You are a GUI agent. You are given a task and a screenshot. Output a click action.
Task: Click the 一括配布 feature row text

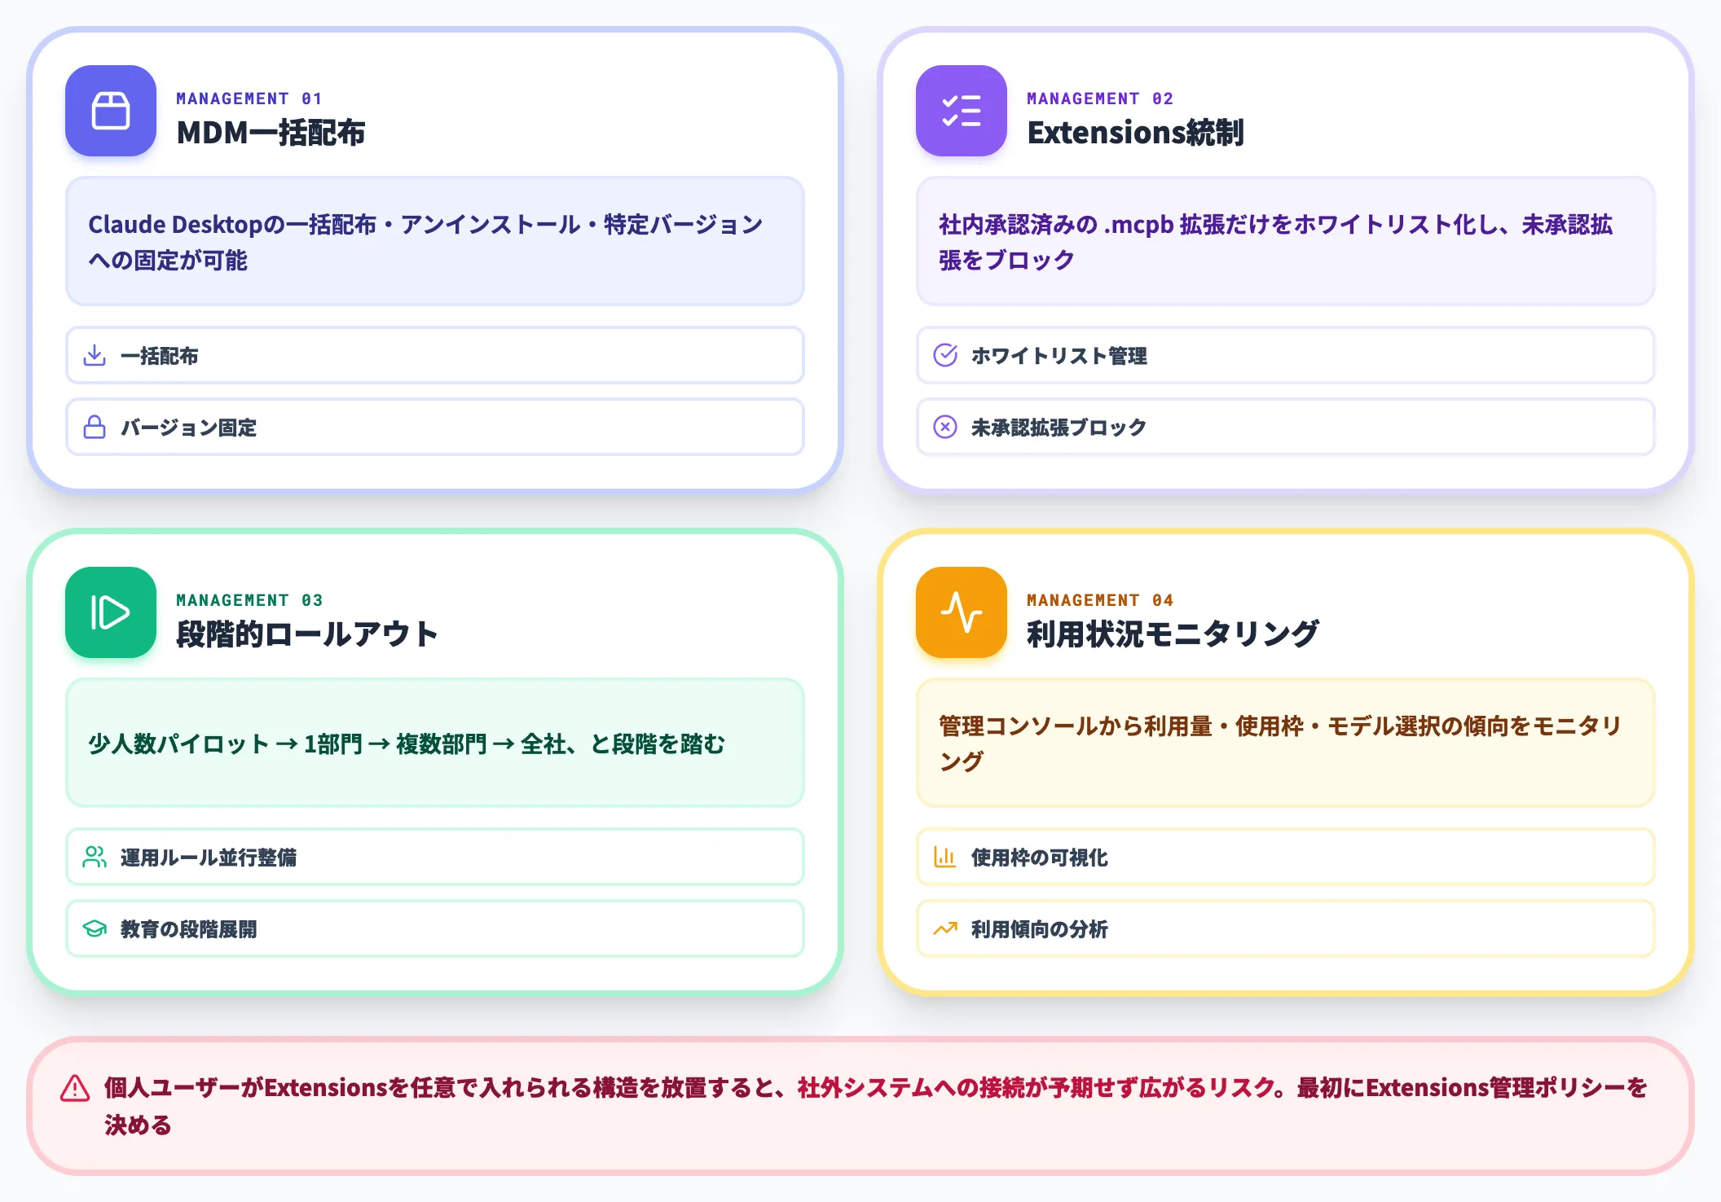[x=160, y=356]
